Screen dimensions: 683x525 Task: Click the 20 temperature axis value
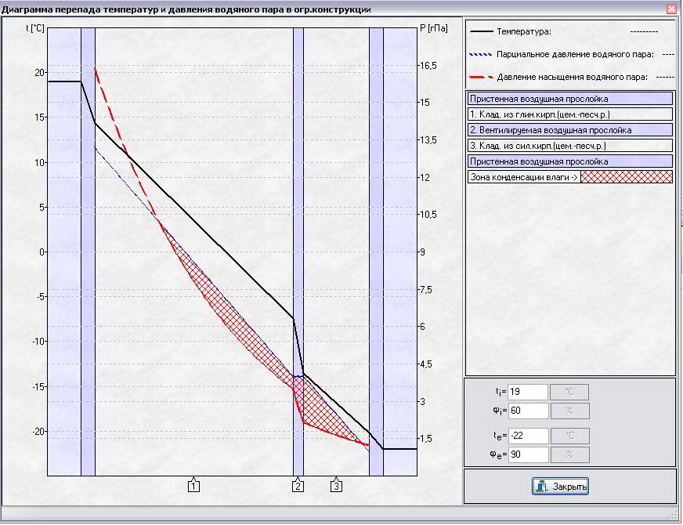(40, 73)
